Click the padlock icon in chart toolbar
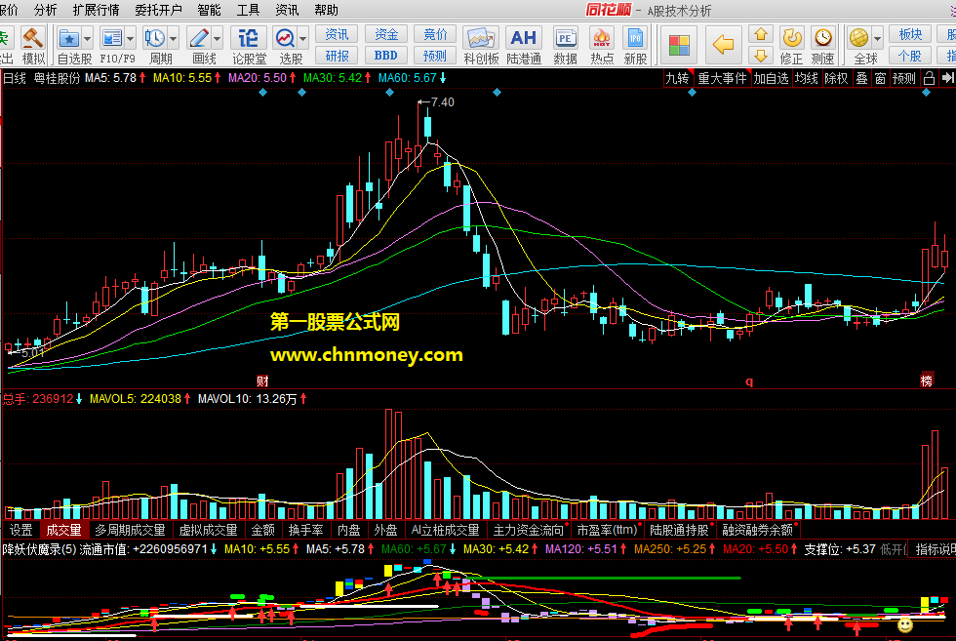 point(929,79)
